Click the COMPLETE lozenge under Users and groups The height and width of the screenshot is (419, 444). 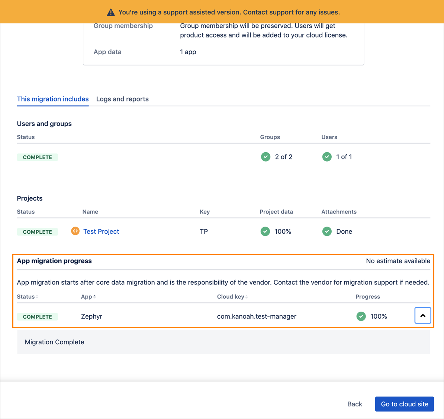click(x=37, y=157)
